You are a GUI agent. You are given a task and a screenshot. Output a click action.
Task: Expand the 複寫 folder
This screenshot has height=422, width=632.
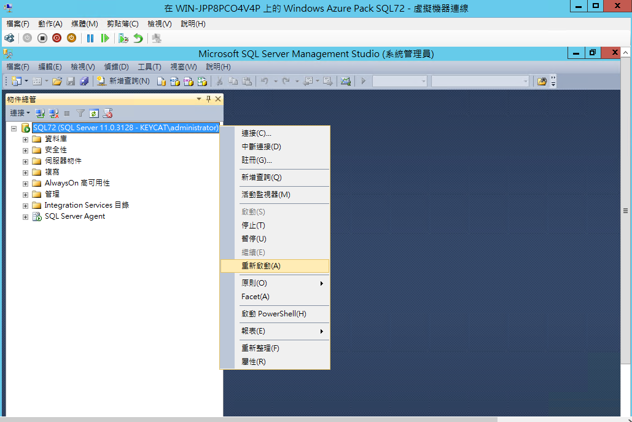click(25, 173)
